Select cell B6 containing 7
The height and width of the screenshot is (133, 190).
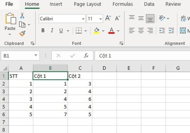(x=50, y=114)
